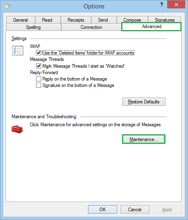Viewport: 188px width, 220px height.
Task: Open the Maintenance dialog
Action: pyautogui.click(x=144, y=139)
